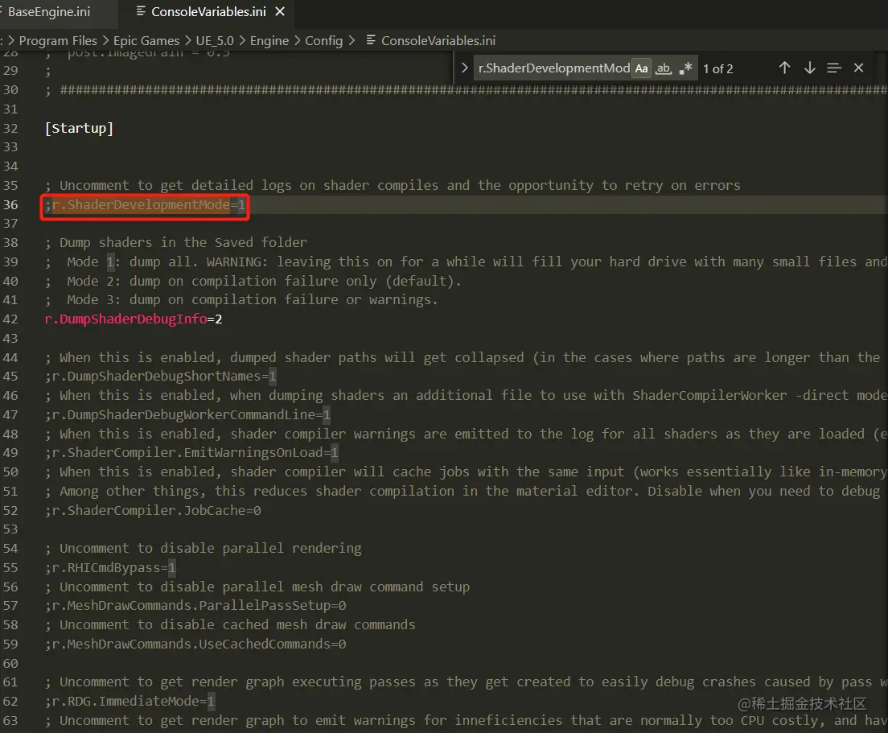Image resolution: width=888 pixels, height=733 pixels.
Task: Click the [Startup] section header
Action: pos(80,128)
